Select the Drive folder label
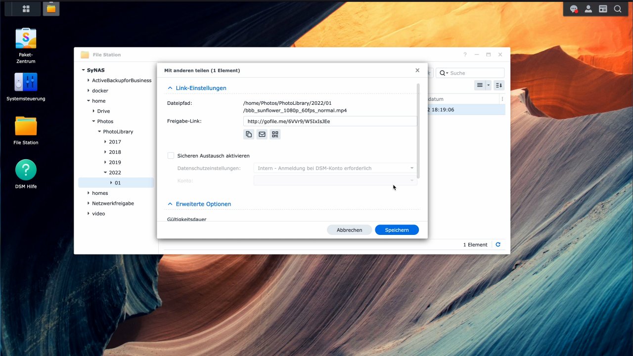Screen dimensions: 633x356 tap(103, 111)
